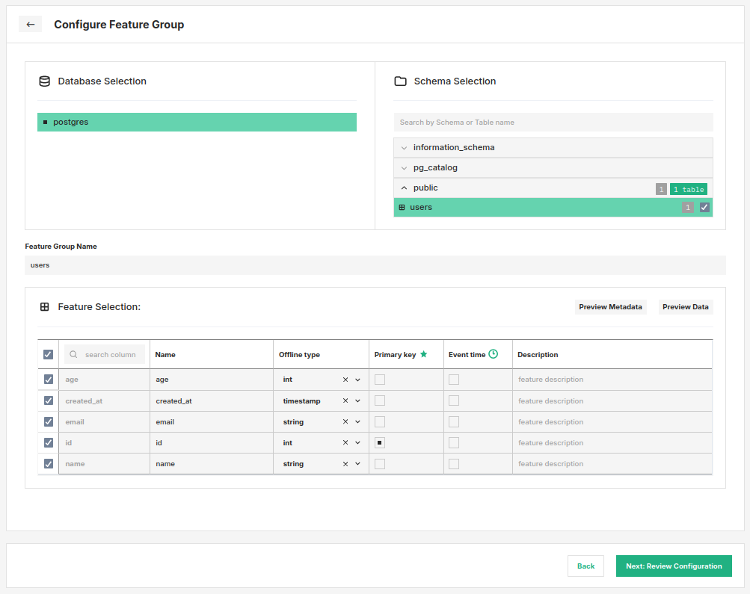Expand the information_schema schema
This screenshot has width=750, height=594.
pos(404,147)
